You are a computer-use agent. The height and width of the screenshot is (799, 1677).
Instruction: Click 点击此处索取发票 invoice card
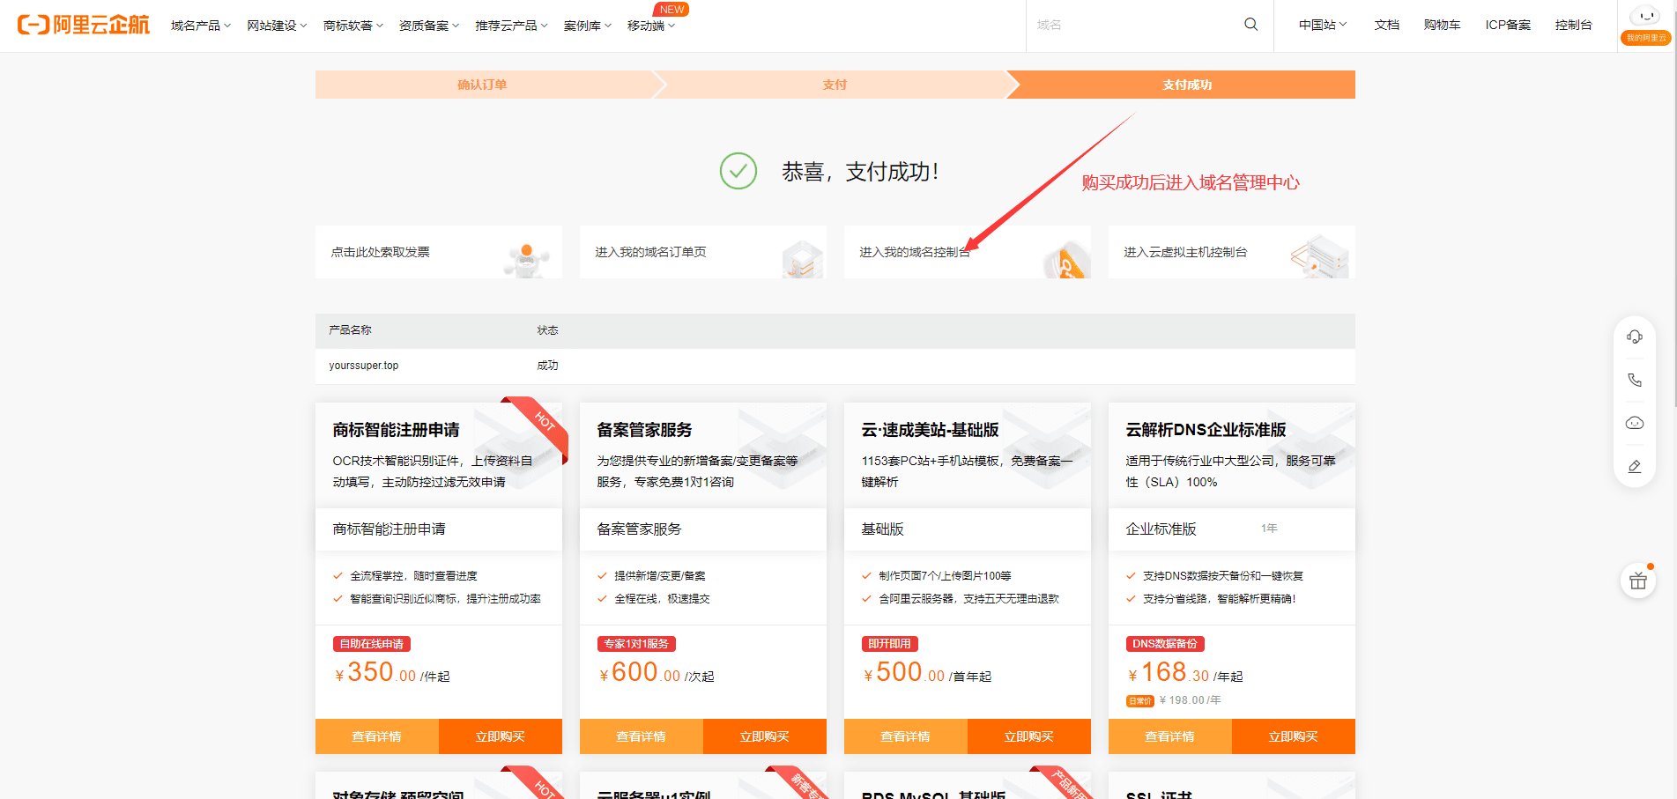coord(381,252)
